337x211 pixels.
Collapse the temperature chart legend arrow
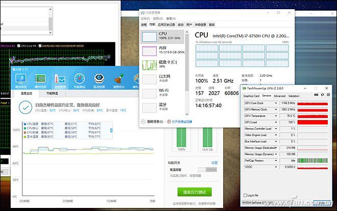(x=111, y=130)
